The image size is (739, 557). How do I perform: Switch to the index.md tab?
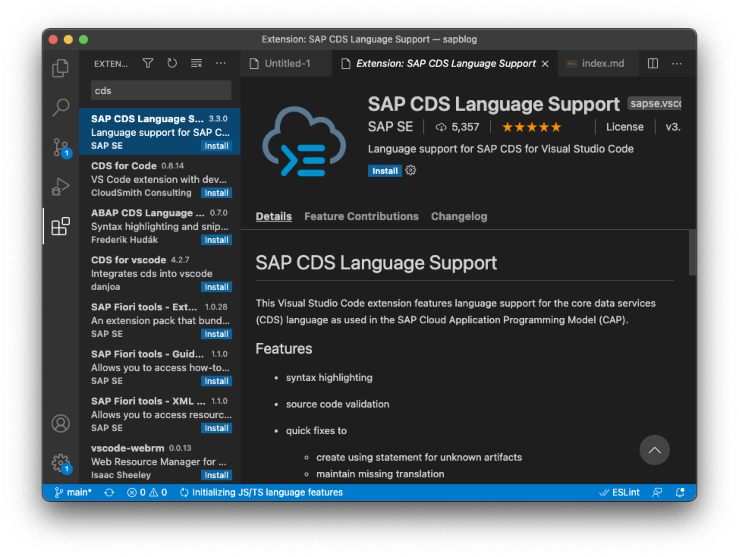(598, 63)
